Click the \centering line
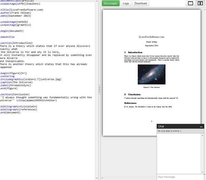This screenshot has width=206, height=180. tap(7, 76)
